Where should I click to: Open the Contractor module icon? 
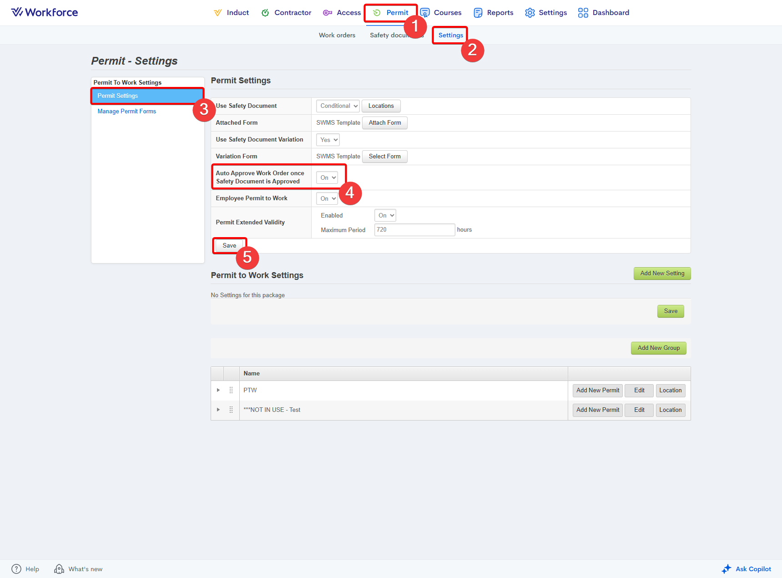pos(265,13)
